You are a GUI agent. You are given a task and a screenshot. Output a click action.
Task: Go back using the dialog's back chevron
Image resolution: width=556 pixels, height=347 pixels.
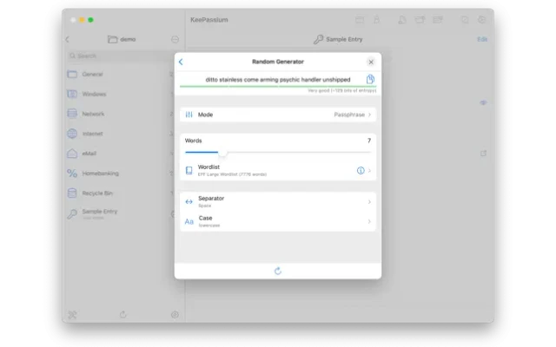coord(181,62)
